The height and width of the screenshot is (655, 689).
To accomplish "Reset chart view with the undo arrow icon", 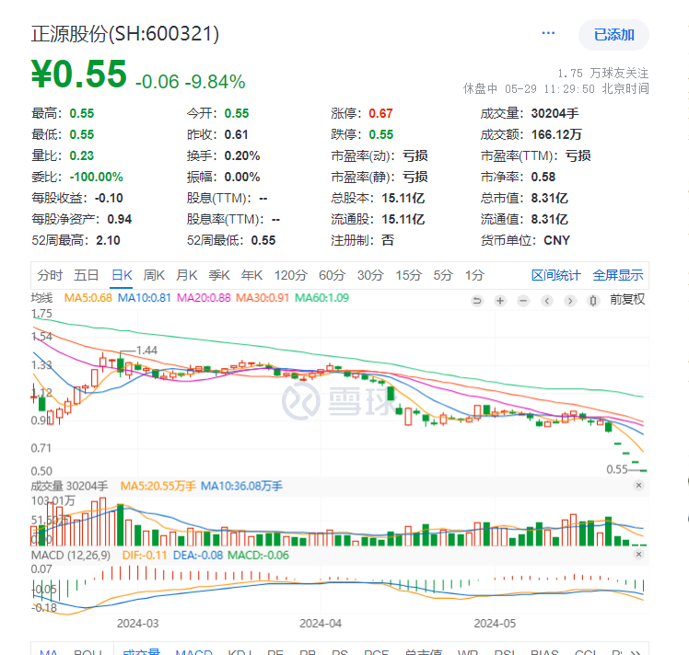I will pos(477,301).
